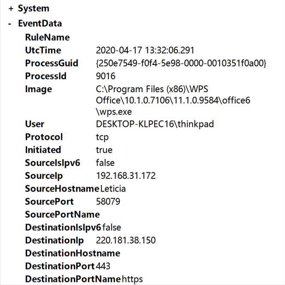Viewport: 285px width, 285px height.
Task: Select the DestinationPort value 443
Action: tap(103, 266)
